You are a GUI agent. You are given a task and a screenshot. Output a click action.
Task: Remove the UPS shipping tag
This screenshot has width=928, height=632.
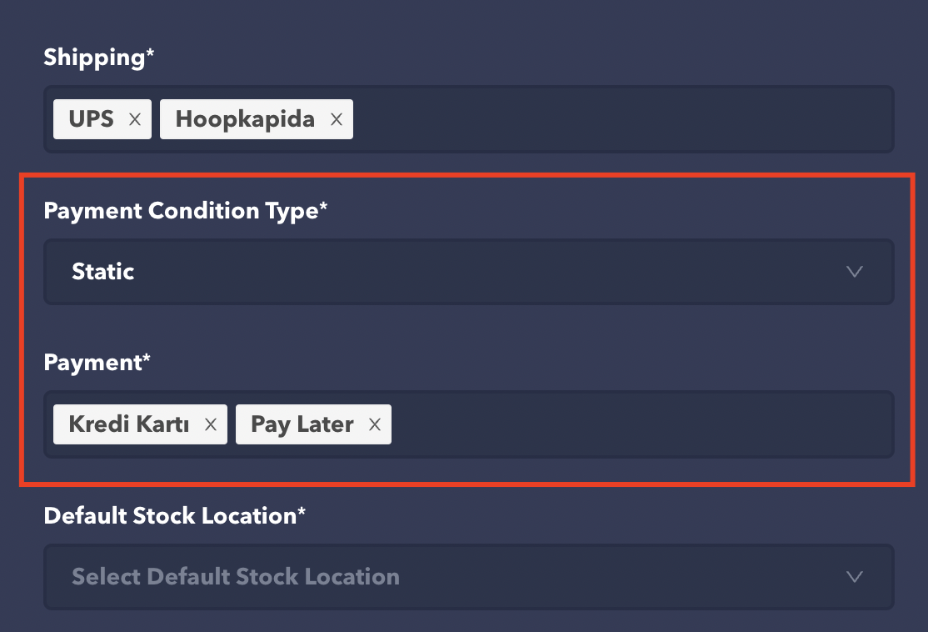[135, 119]
